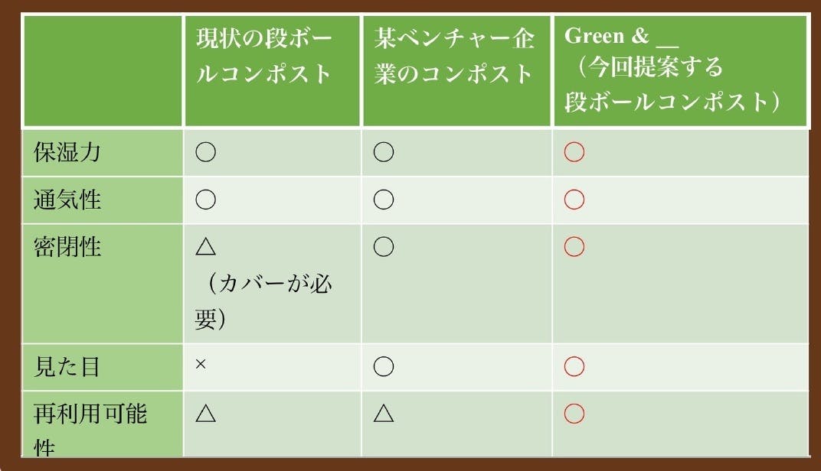Click 再利用可能性 triangle under 某ベンチャー企業のコンポスト column
The width and height of the screenshot is (821, 471).
coord(384,414)
